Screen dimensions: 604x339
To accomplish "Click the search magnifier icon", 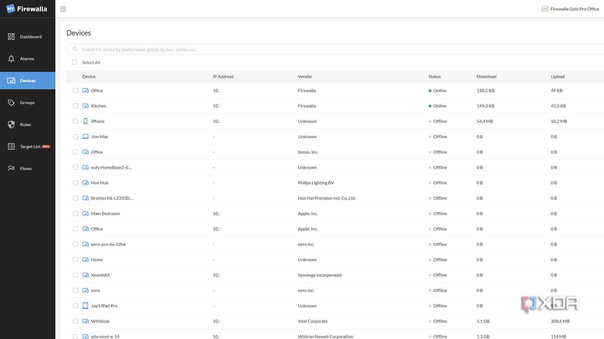I will tap(75, 49).
